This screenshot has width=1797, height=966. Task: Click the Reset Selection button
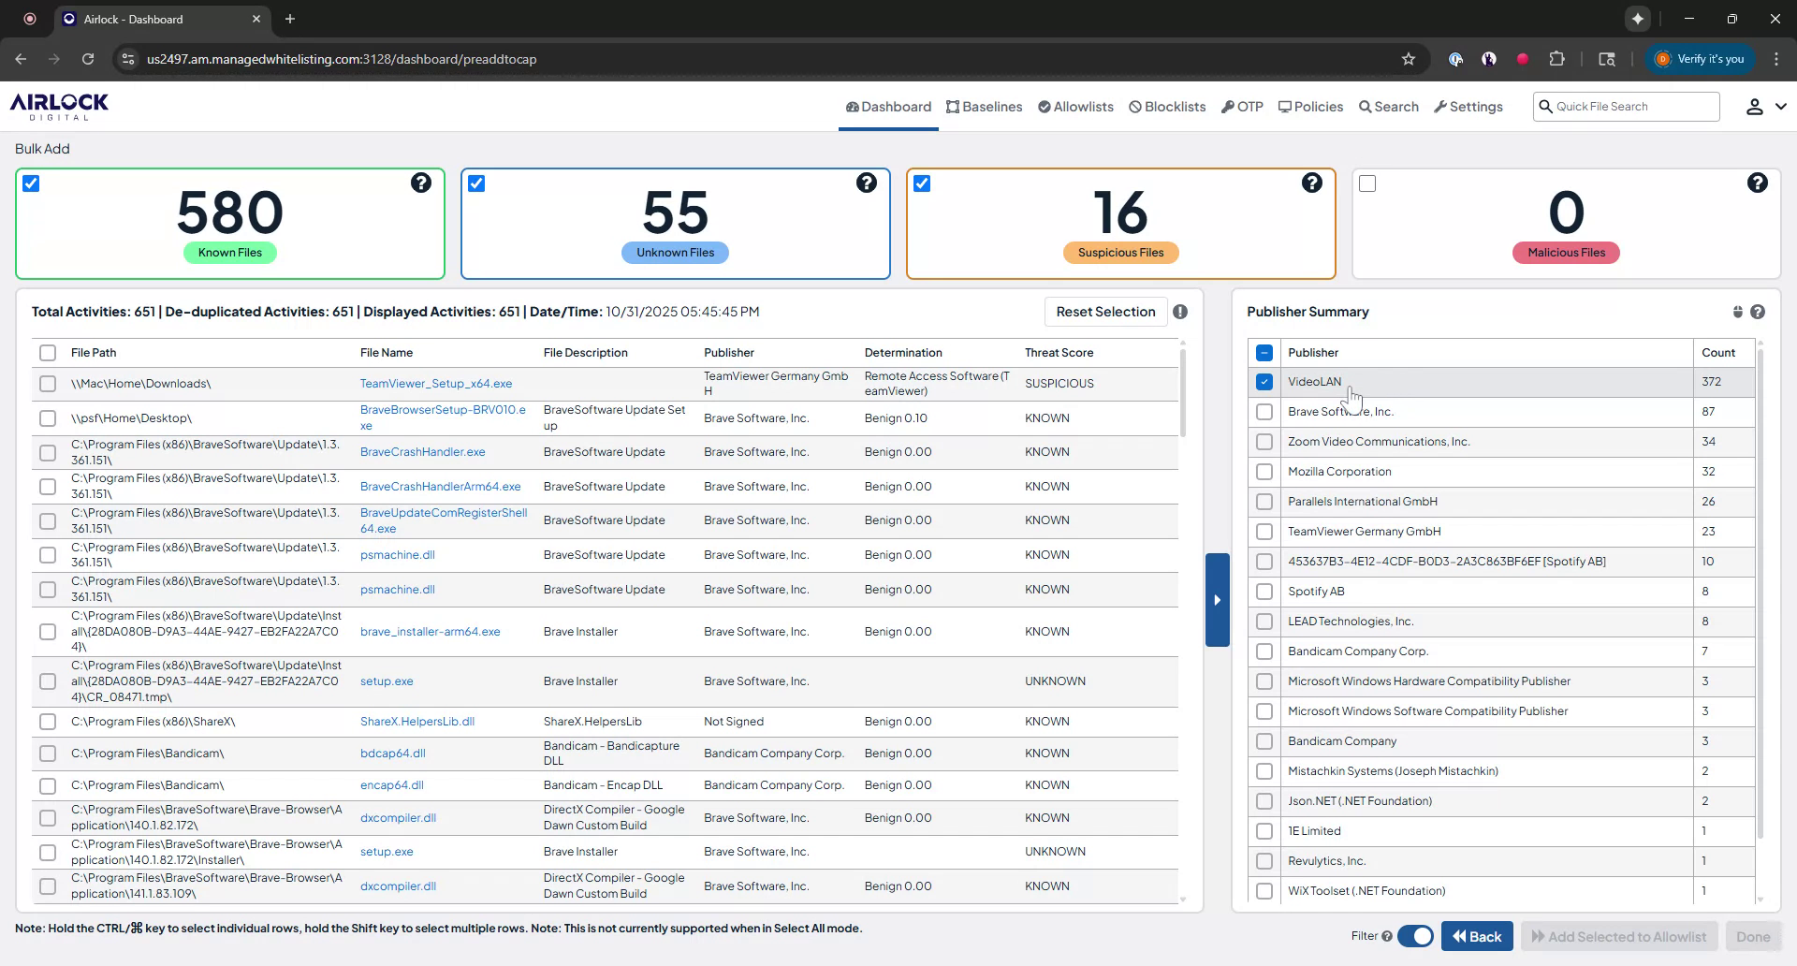click(1105, 312)
